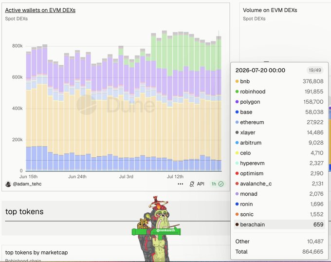Image resolution: width=331 pixels, height=262 pixels.
Task: Click the arbitrum value 9,028
Action: pyautogui.click(x=316, y=143)
